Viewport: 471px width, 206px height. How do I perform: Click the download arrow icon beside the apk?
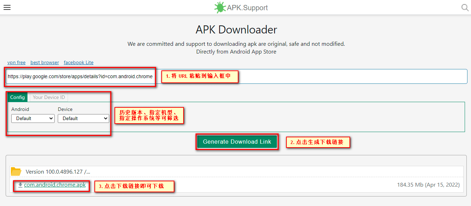20,185
